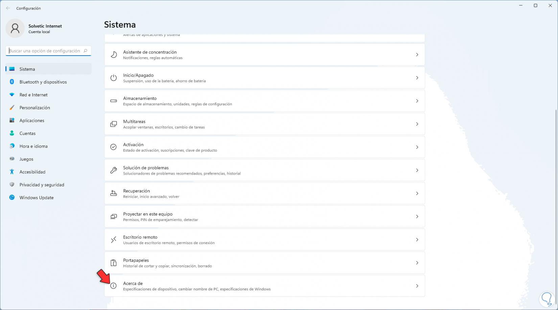Screen dimensions: 558x310
Task: Click the Solución de problemas wrench icon
Action: [x=114, y=170]
